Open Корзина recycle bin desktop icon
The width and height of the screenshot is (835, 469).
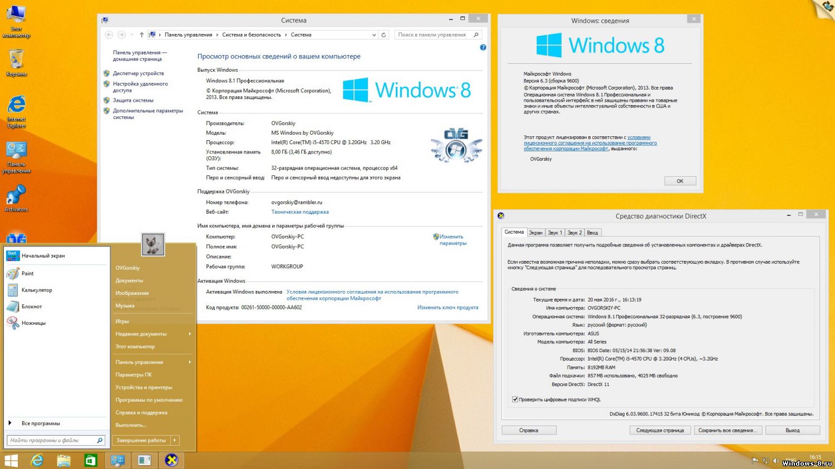16,63
